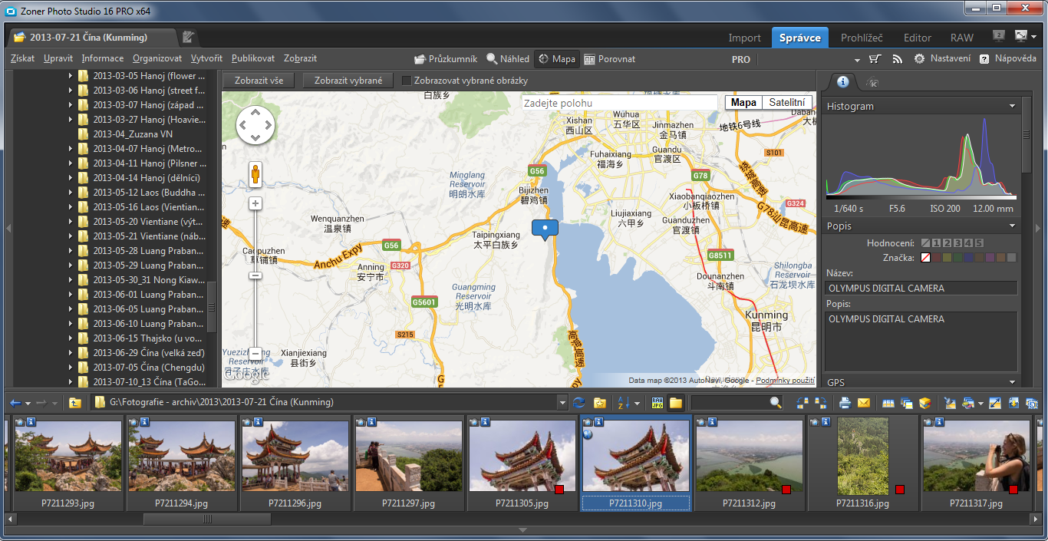Click the map pan navigation control
This screenshot has height=541, width=1048.
255,125
